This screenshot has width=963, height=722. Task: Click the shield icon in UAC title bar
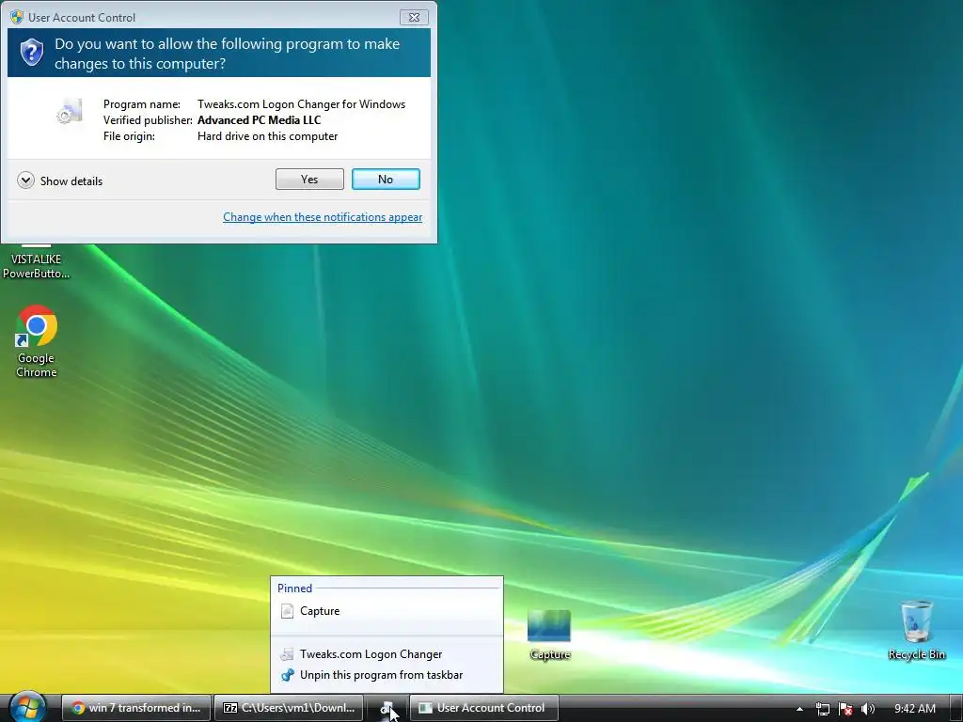point(17,17)
